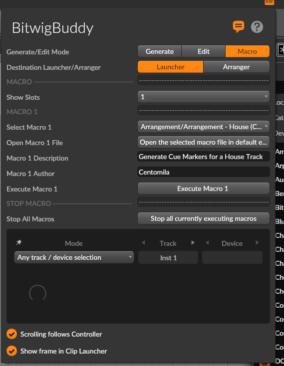Open the Select Macro 1 dropdown
The width and height of the screenshot is (284, 366).
click(x=204, y=127)
